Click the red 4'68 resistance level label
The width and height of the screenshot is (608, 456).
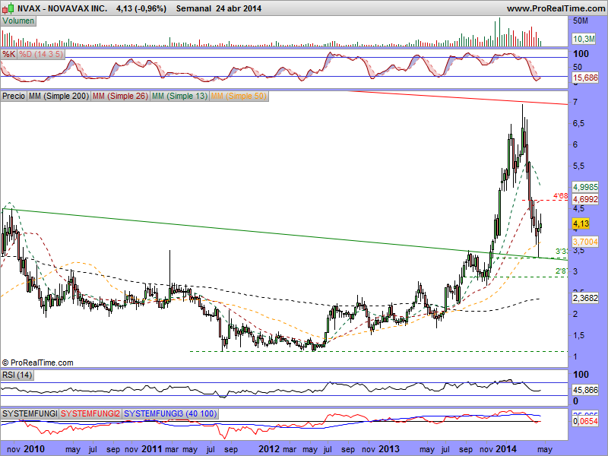coord(560,196)
